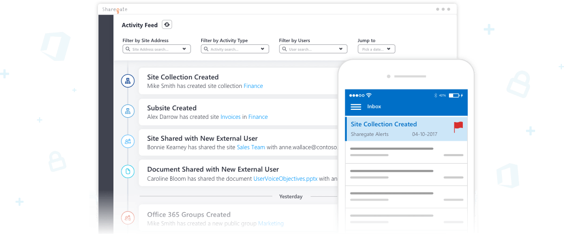The height and width of the screenshot is (242, 564).
Task: Select the Site Collection Created email on phone
Action: click(x=406, y=128)
